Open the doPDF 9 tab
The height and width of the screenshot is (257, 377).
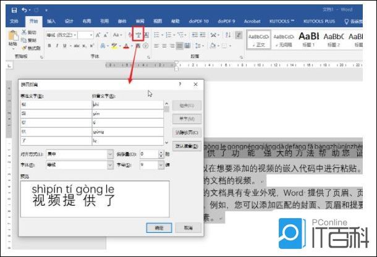coord(226,22)
